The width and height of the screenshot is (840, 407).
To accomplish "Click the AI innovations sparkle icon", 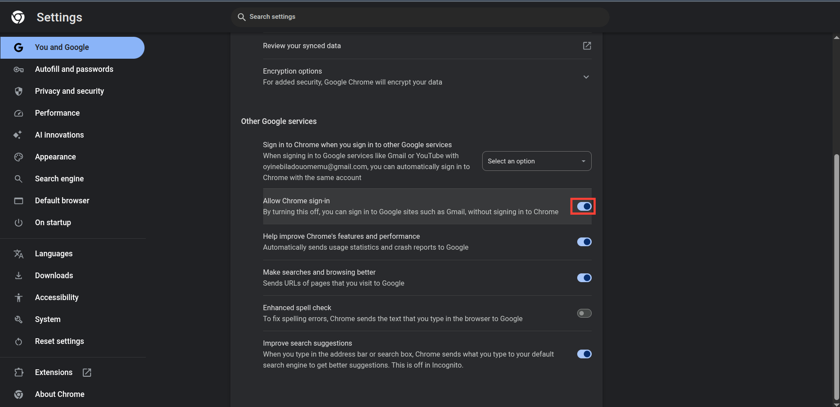I will 18,135.
